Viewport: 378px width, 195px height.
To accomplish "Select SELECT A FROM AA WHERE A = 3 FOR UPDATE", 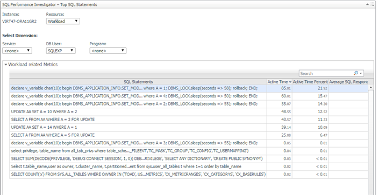I will pos(138,120).
